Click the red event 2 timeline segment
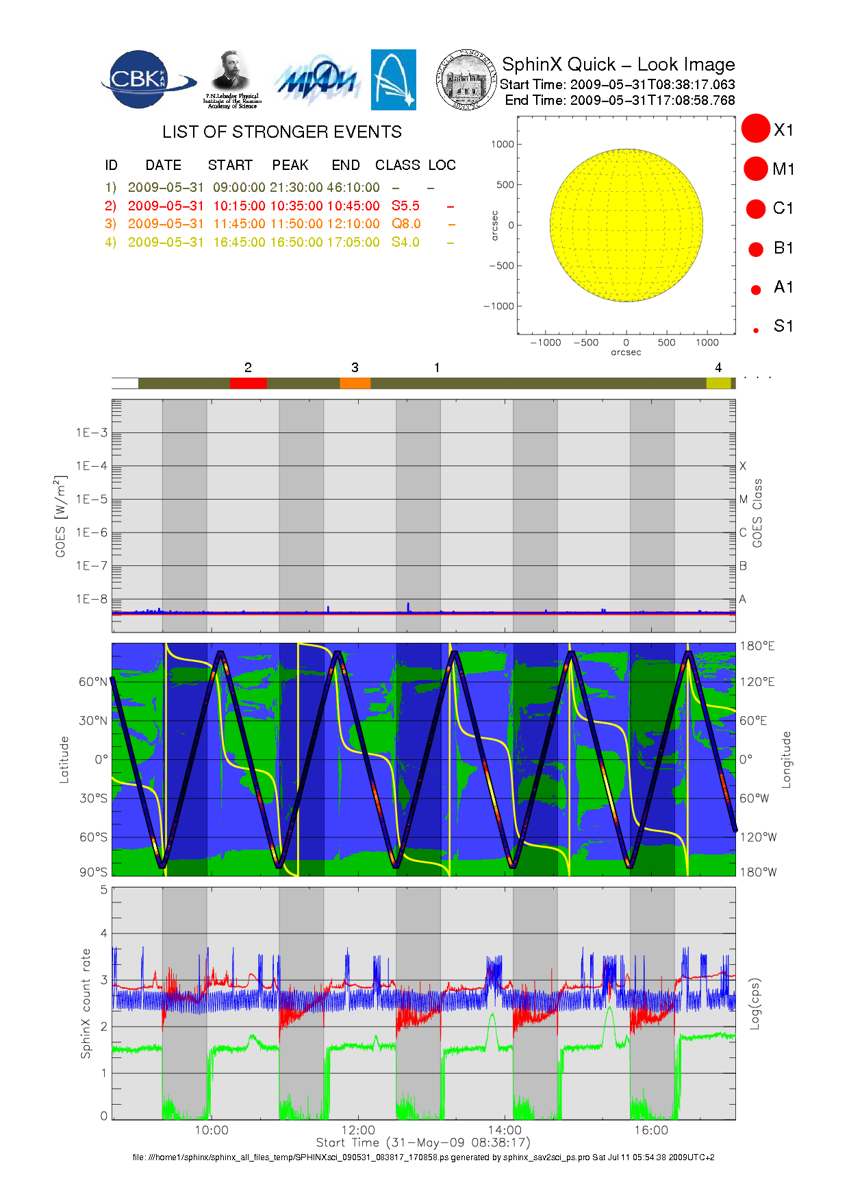This screenshot has width=849, height=1202. coord(248,383)
